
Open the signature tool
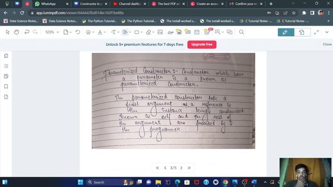pyautogui.click(x=170, y=32)
